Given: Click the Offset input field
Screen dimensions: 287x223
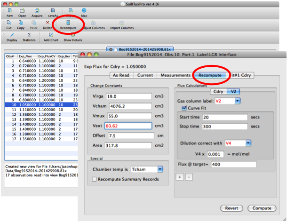Looking at the screenshot, I should pyautogui.click(x=131, y=135).
